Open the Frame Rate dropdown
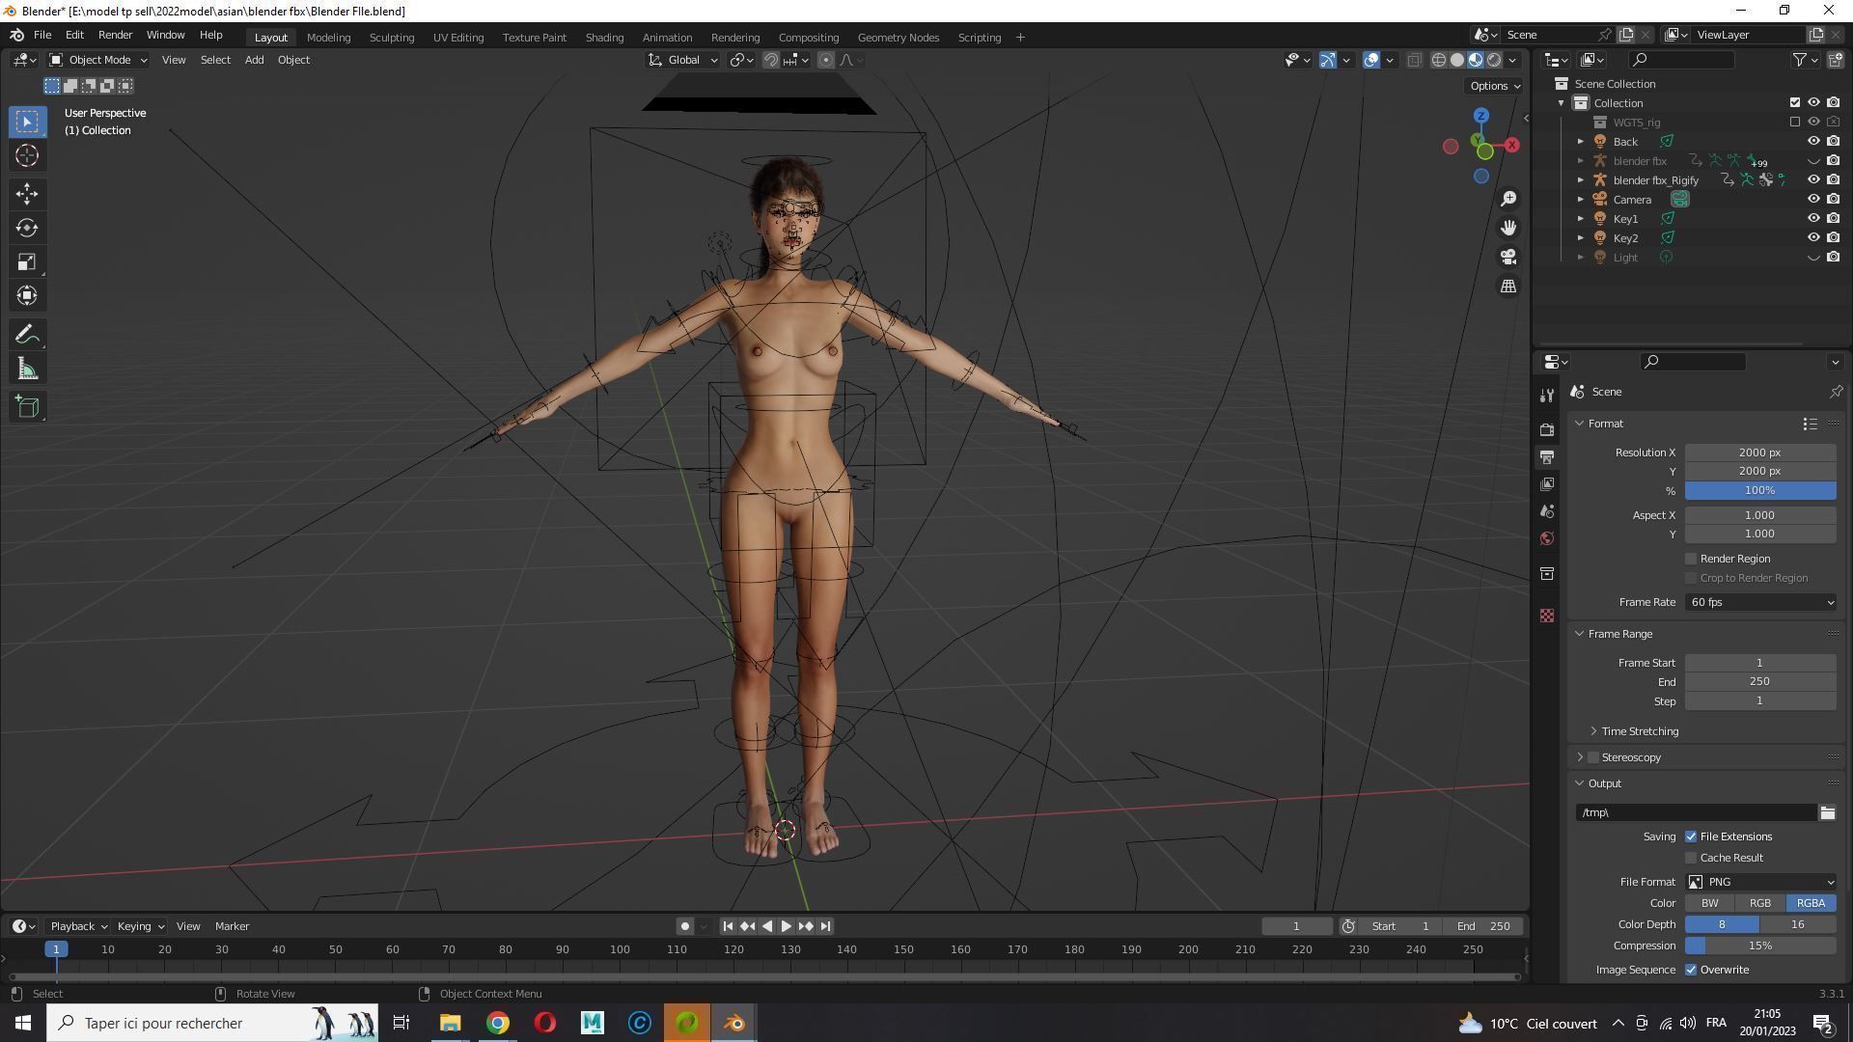Image resolution: width=1853 pixels, height=1042 pixels. (1760, 602)
